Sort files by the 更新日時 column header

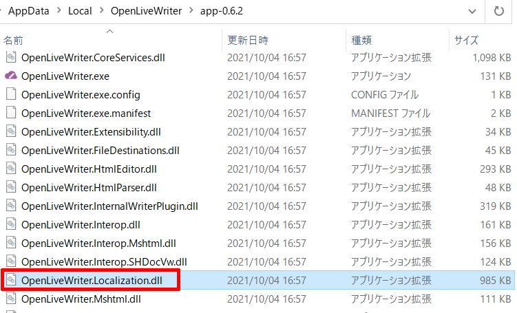point(248,40)
